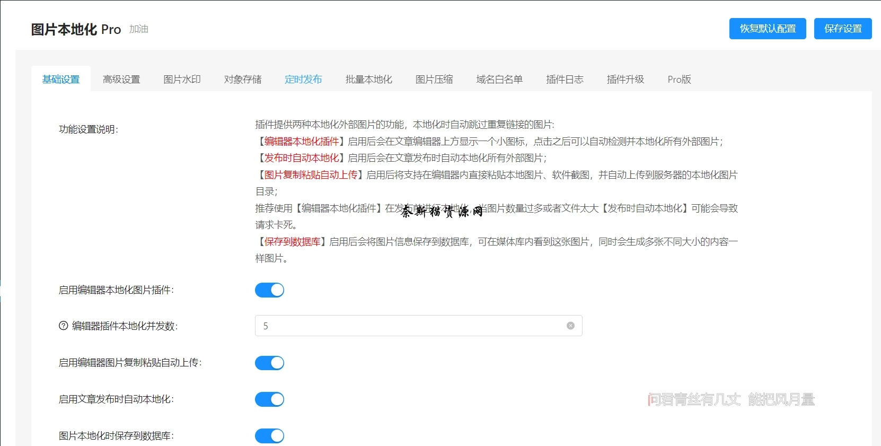Open the 高级设置 tab
The image size is (881, 446).
(121, 80)
